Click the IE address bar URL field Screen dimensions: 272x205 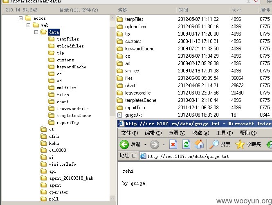click(206, 156)
